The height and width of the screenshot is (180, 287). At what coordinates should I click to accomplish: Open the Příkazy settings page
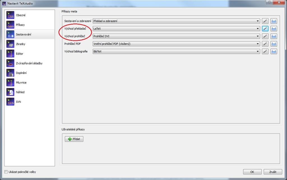click(30, 25)
